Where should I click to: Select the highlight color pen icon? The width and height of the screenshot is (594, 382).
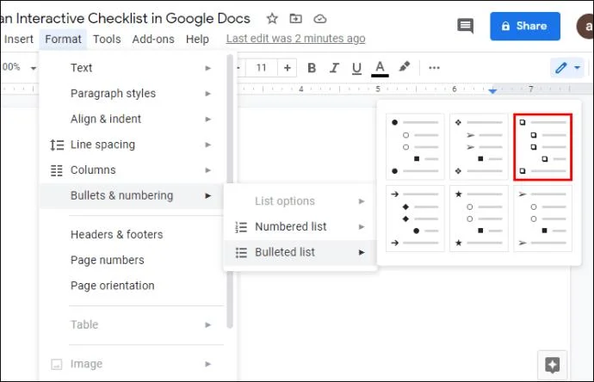pyautogui.click(x=405, y=67)
